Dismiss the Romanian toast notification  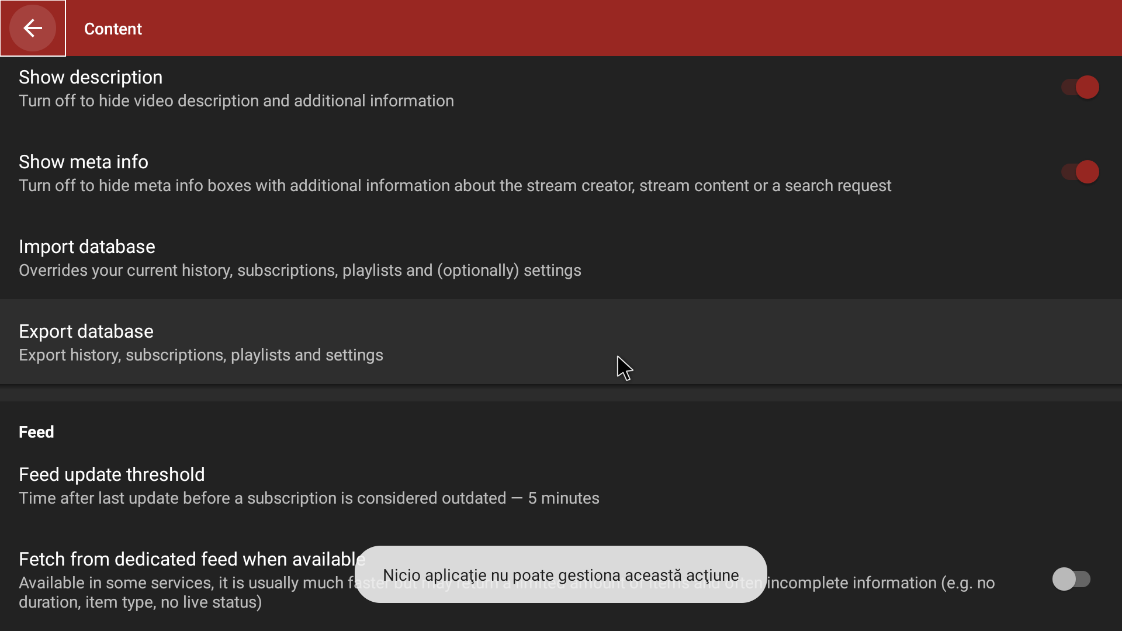coord(559,575)
